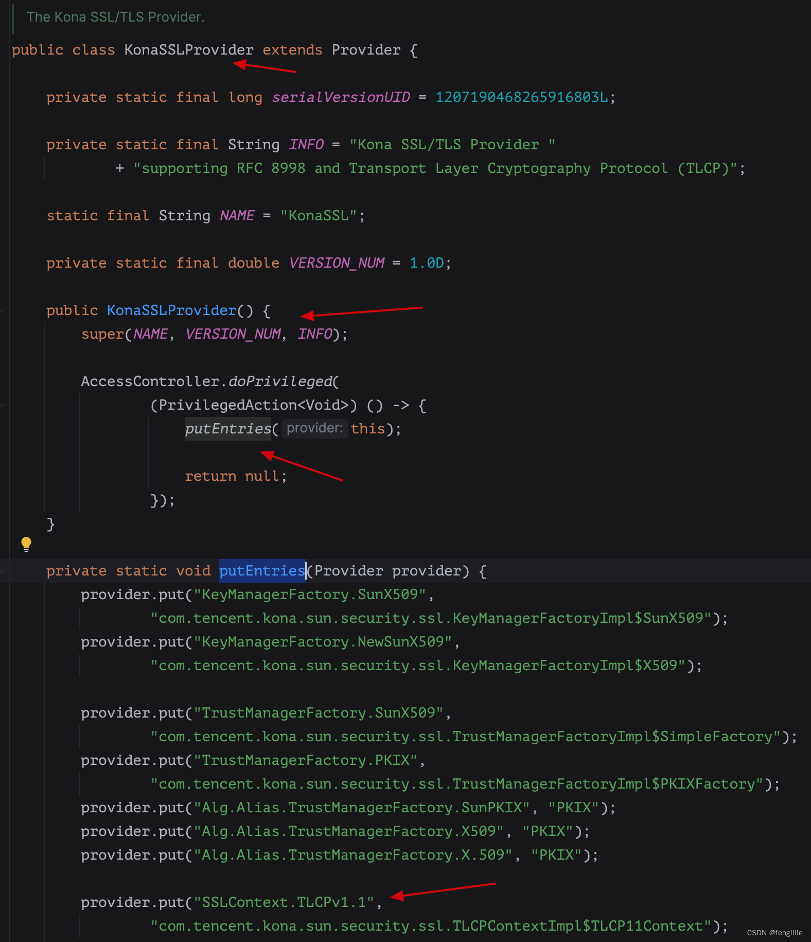The height and width of the screenshot is (942, 811).
Task: Click the 'supporting RFC 8998' string continuation
Action: (x=435, y=168)
